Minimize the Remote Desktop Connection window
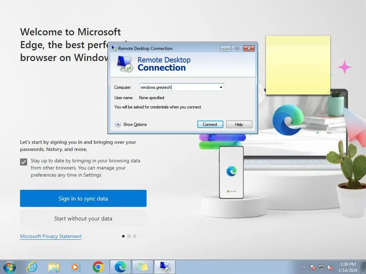366x274 pixels. point(225,49)
